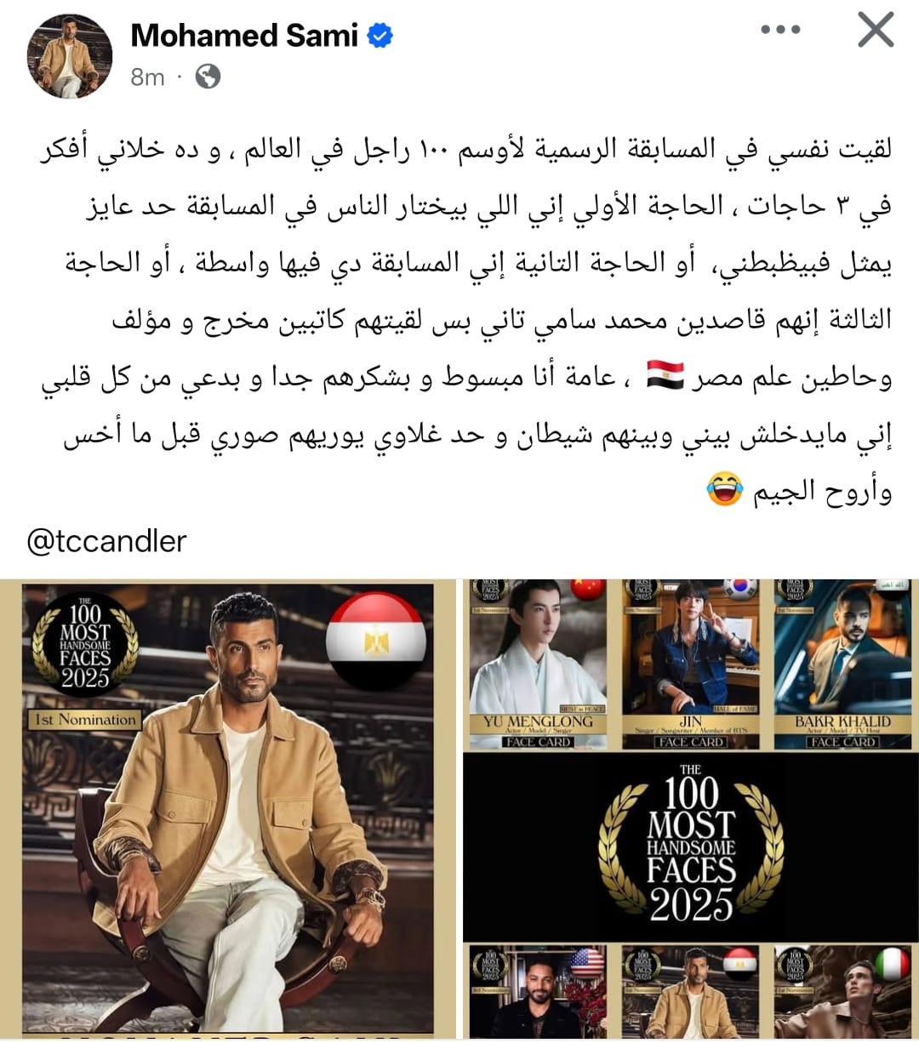Open the bottom card with the US flag
Image resolution: width=919 pixels, height=1043 pixels.
pyautogui.click(x=538, y=991)
